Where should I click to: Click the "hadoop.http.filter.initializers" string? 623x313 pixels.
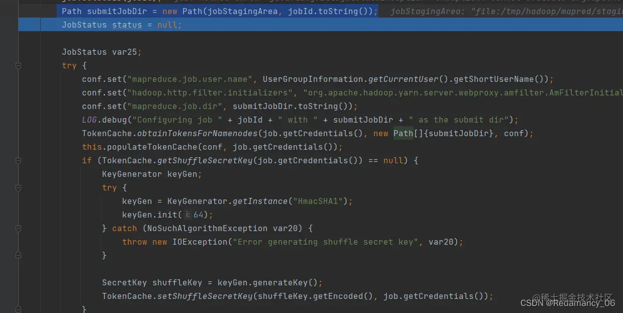coord(210,93)
